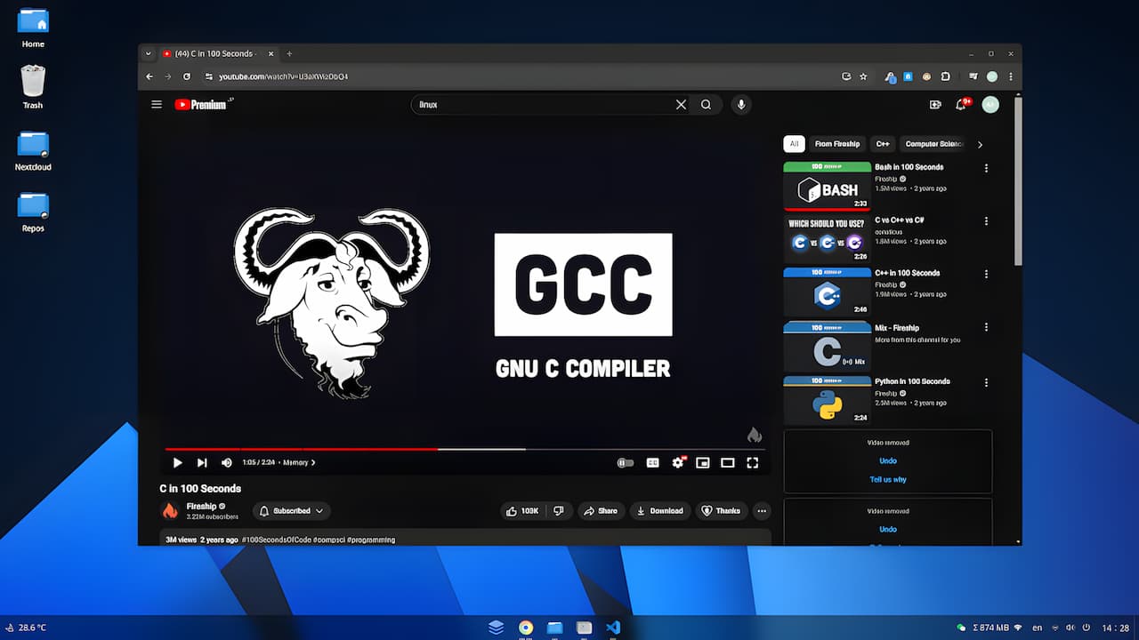The height and width of the screenshot is (640, 1139).
Task: Open options for Mix - Fireship
Action: [x=985, y=328]
